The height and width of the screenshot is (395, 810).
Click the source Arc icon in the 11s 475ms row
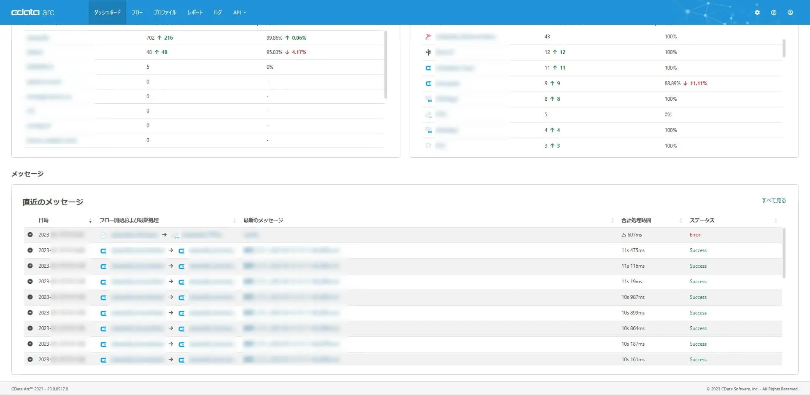(x=103, y=251)
